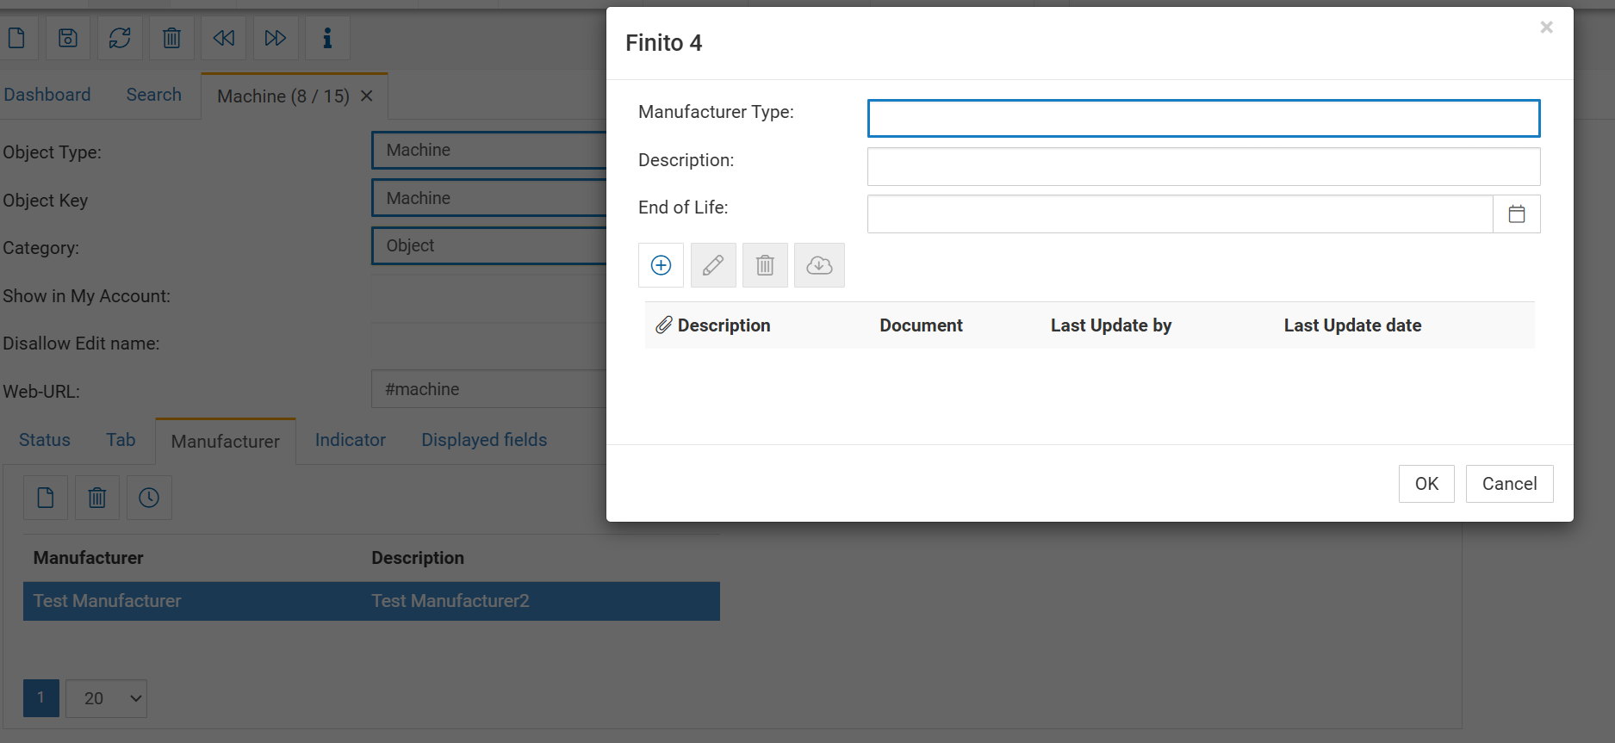
Task: Click the cloud download icon
Action: tap(819, 265)
